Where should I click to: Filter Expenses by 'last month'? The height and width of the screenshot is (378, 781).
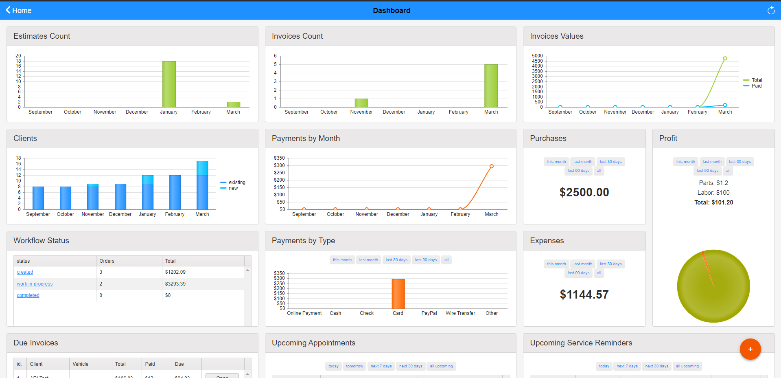tap(583, 264)
